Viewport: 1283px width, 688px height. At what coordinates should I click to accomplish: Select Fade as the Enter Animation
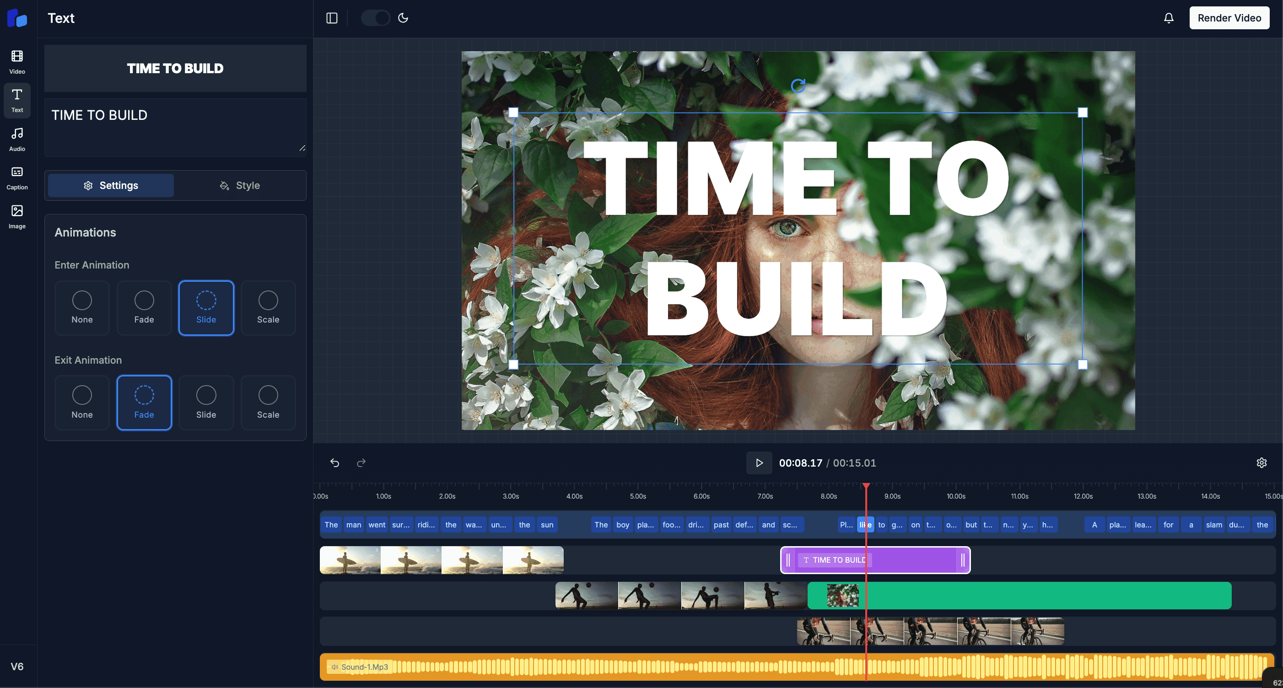coord(144,308)
